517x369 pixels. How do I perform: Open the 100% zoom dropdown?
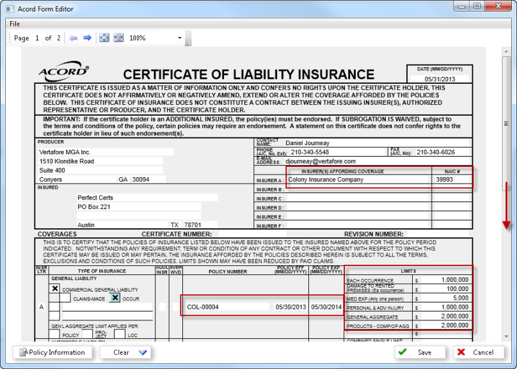[180, 38]
